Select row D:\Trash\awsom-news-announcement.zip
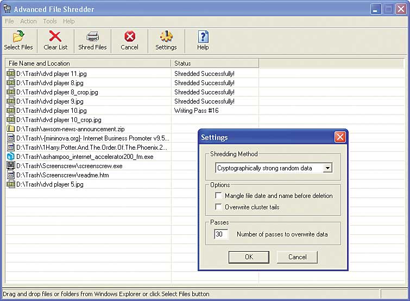The width and height of the screenshot is (410, 301). (88, 129)
